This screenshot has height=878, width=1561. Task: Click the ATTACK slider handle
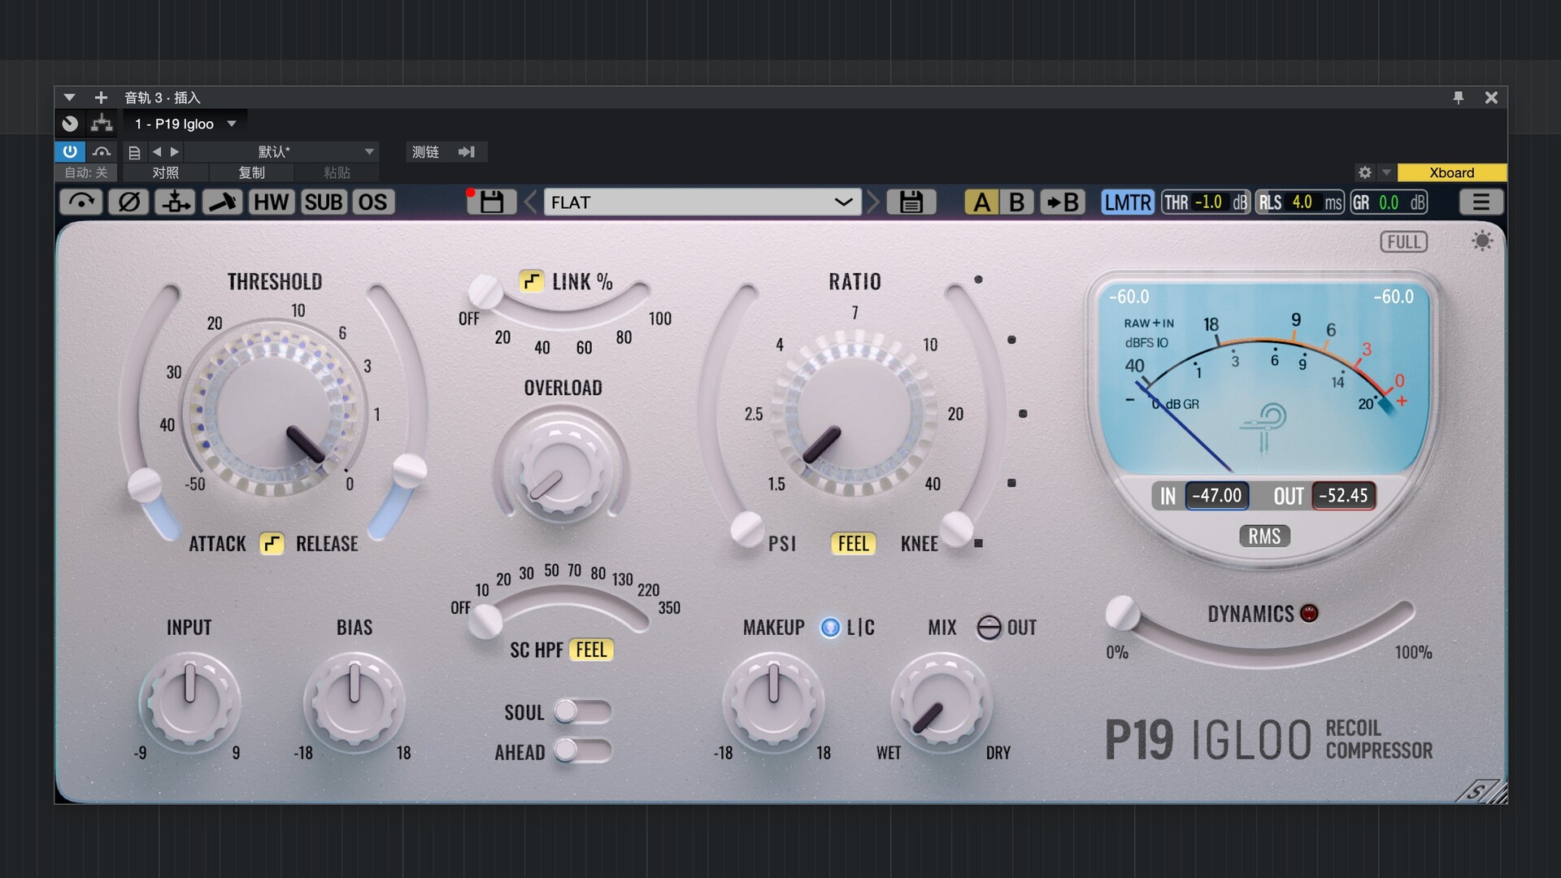coord(145,485)
